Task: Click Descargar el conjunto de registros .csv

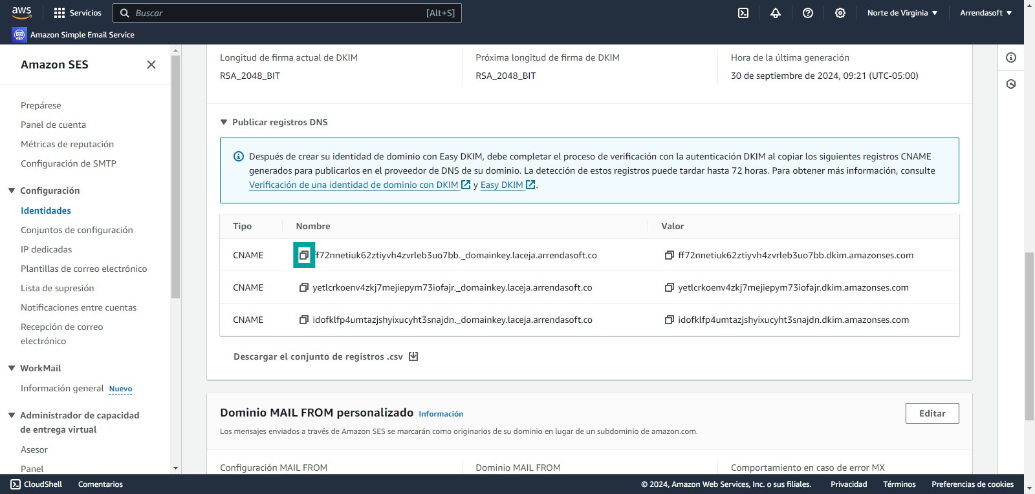Action: pos(326,356)
